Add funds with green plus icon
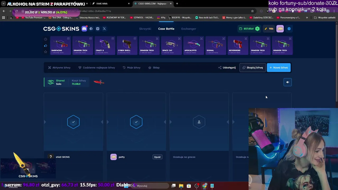 (x=257, y=29)
